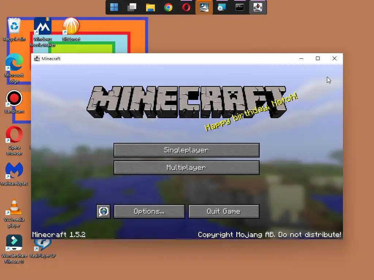Select the Opera Browser desktop shortcut
The width and height of the screenshot is (374, 280).
coord(14,141)
